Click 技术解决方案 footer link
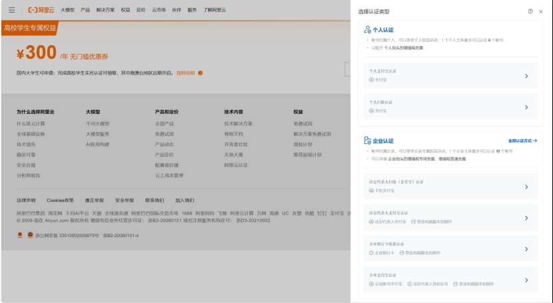This screenshot has width=553, height=303. [x=239, y=124]
